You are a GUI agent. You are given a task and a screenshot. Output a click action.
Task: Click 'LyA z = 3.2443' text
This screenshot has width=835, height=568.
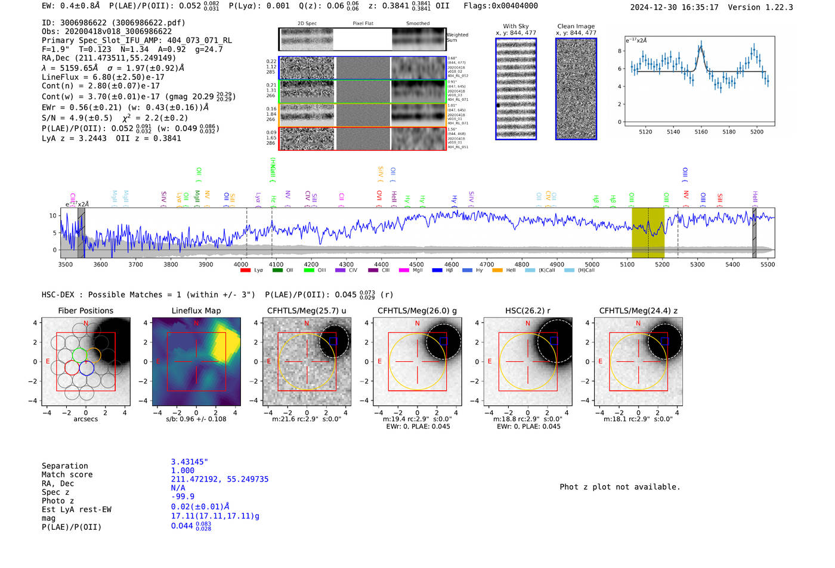click(74, 138)
